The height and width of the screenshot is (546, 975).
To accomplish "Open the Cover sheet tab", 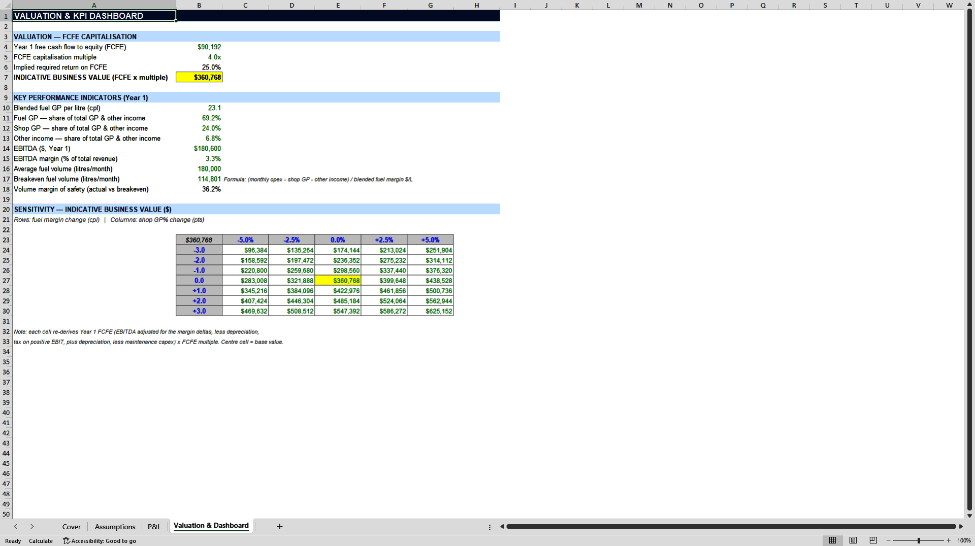I will pos(72,527).
